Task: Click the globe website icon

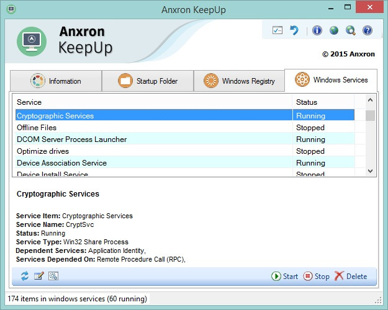Action: (334, 30)
